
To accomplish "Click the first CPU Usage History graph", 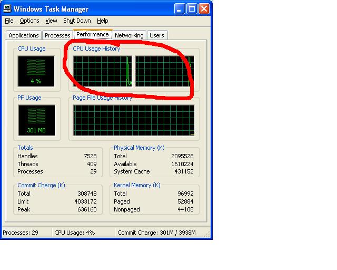I will 102,71.
